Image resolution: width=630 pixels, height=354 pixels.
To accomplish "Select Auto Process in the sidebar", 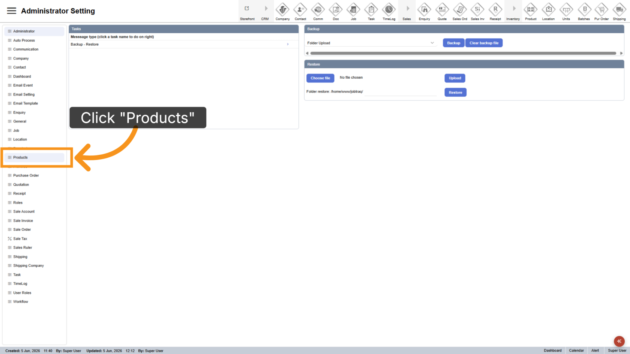I will pyautogui.click(x=34, y=40).
